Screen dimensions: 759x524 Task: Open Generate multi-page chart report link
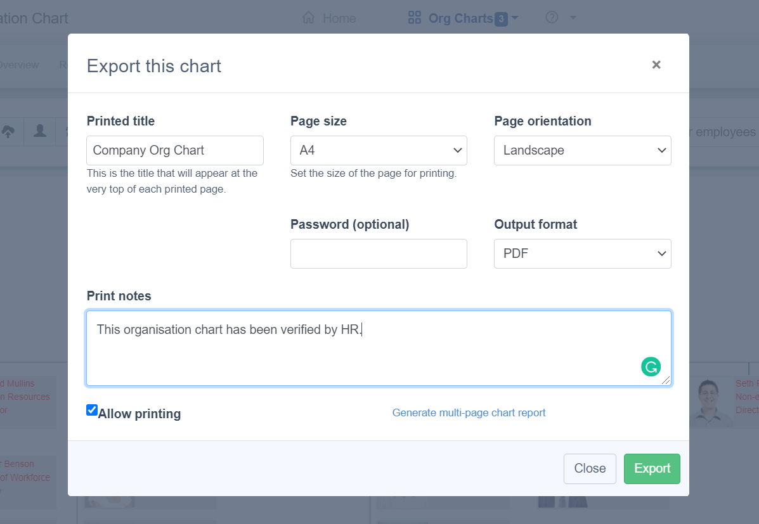[x=469, y=413]
